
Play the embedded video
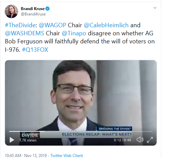pos(12,140)
